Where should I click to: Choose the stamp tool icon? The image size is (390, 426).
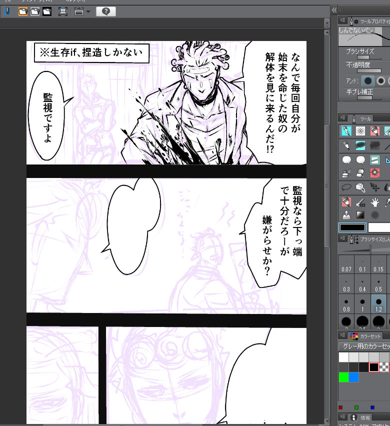tap(346, 215)
